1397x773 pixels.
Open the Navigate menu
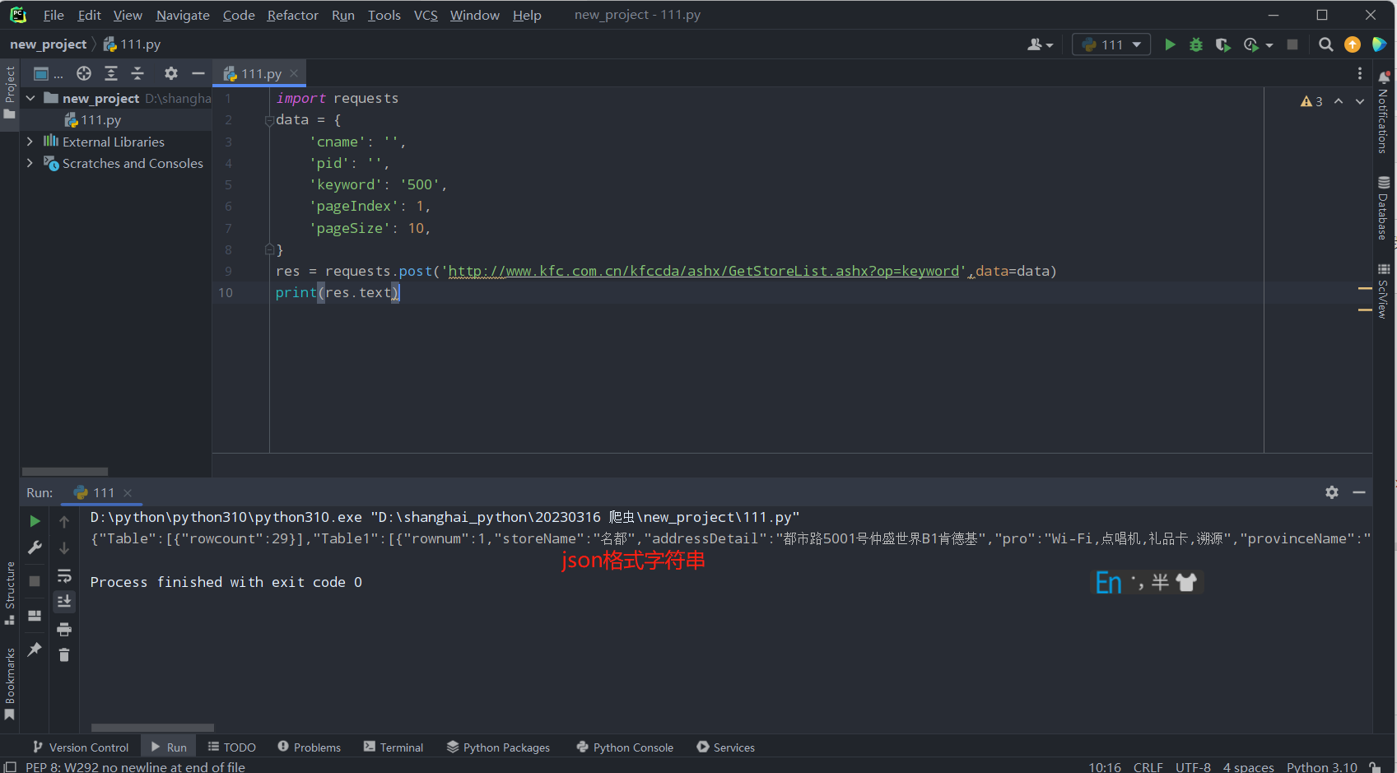[x=183, y=15]
